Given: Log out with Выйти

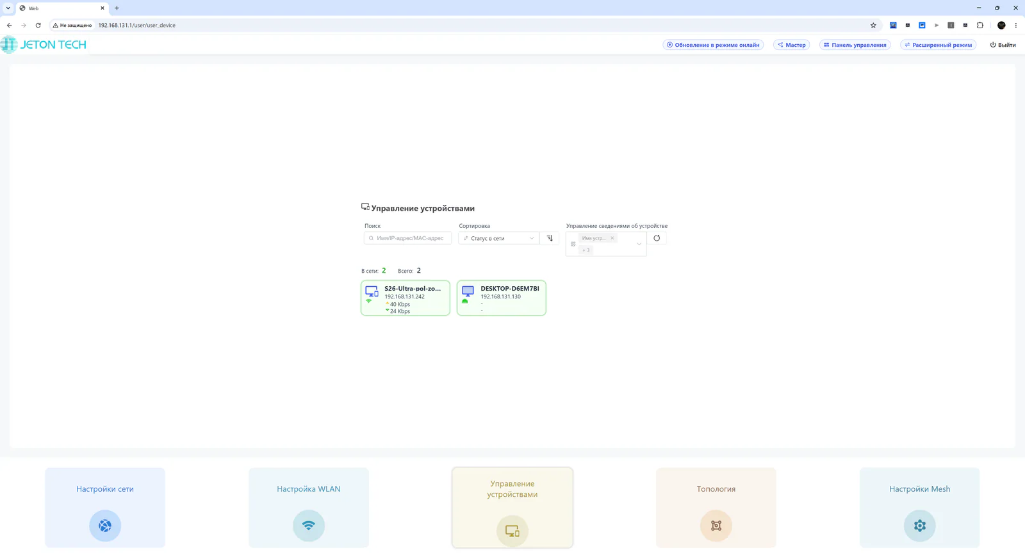Looking at the screenshot, I should point(1003,45).
